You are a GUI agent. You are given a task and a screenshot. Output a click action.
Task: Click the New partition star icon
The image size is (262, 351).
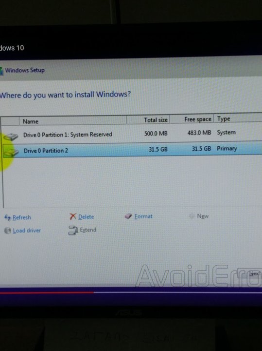pyautogui.click(x=192, y=216)
